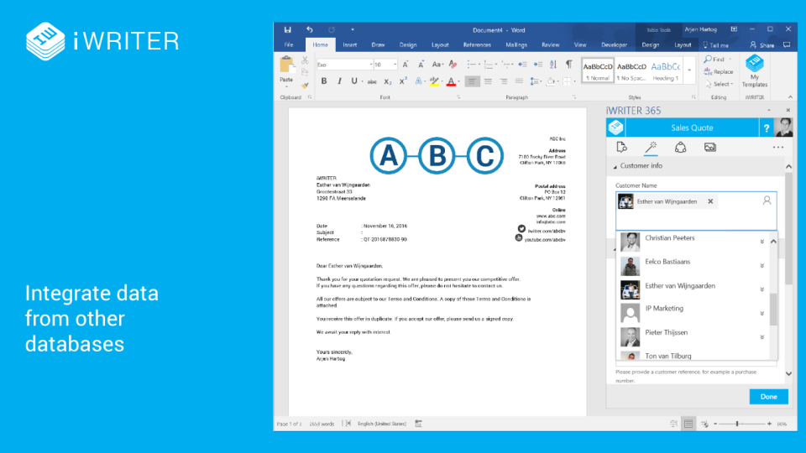This screenshot has height=453, width=806.
Task: Click the signed-in user photo in iWRITER pane
Action: point(783,128)
